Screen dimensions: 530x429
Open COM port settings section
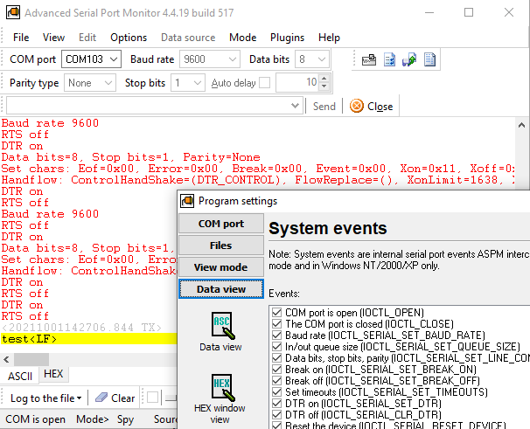coord(221,224)
